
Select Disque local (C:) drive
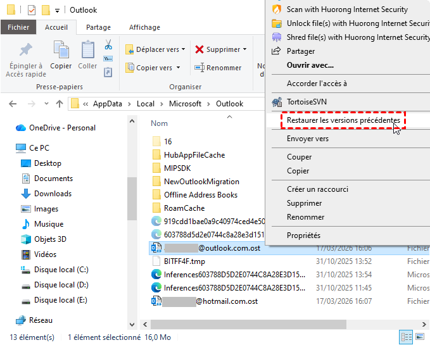(x=55, y=270)
